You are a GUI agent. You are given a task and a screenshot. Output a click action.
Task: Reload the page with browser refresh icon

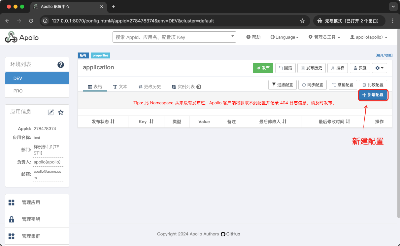pyautogui.click(x=31, y=21)
